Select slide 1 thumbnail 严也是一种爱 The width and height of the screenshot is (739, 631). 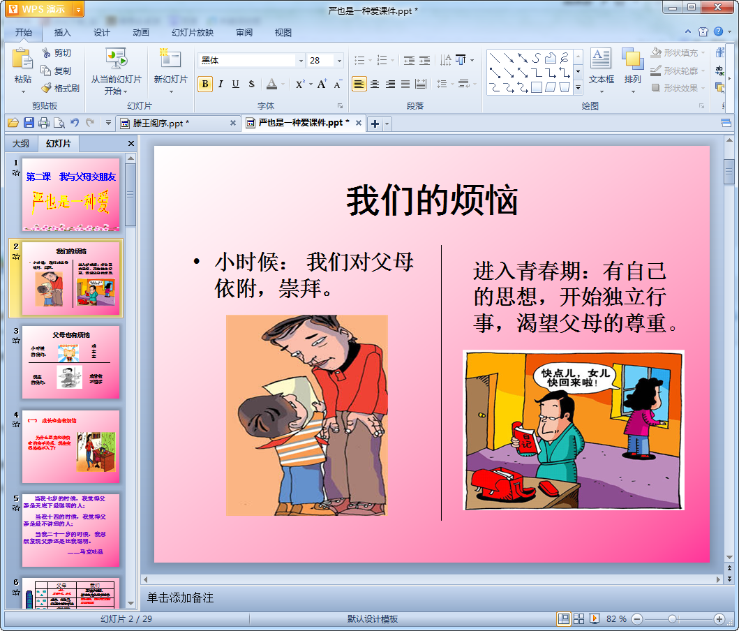[x=70, y=195]
